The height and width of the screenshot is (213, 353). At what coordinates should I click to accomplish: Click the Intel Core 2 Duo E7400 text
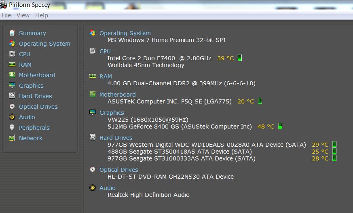click(x=159, y=58)
